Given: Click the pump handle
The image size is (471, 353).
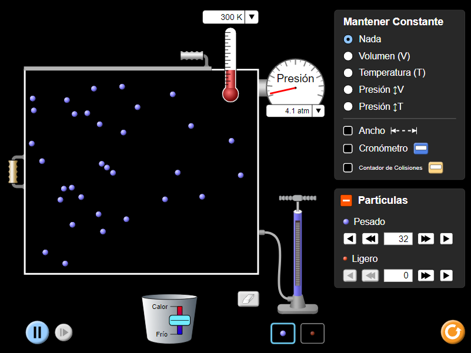Looking at the screenshot, I should coord(298,198).
